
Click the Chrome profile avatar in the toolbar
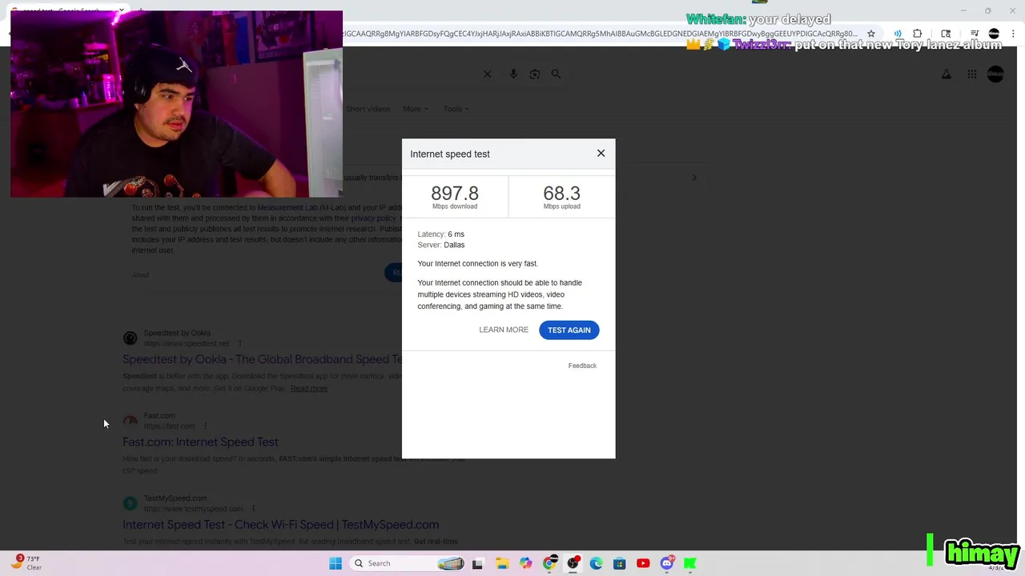click(x=994, y=34)
